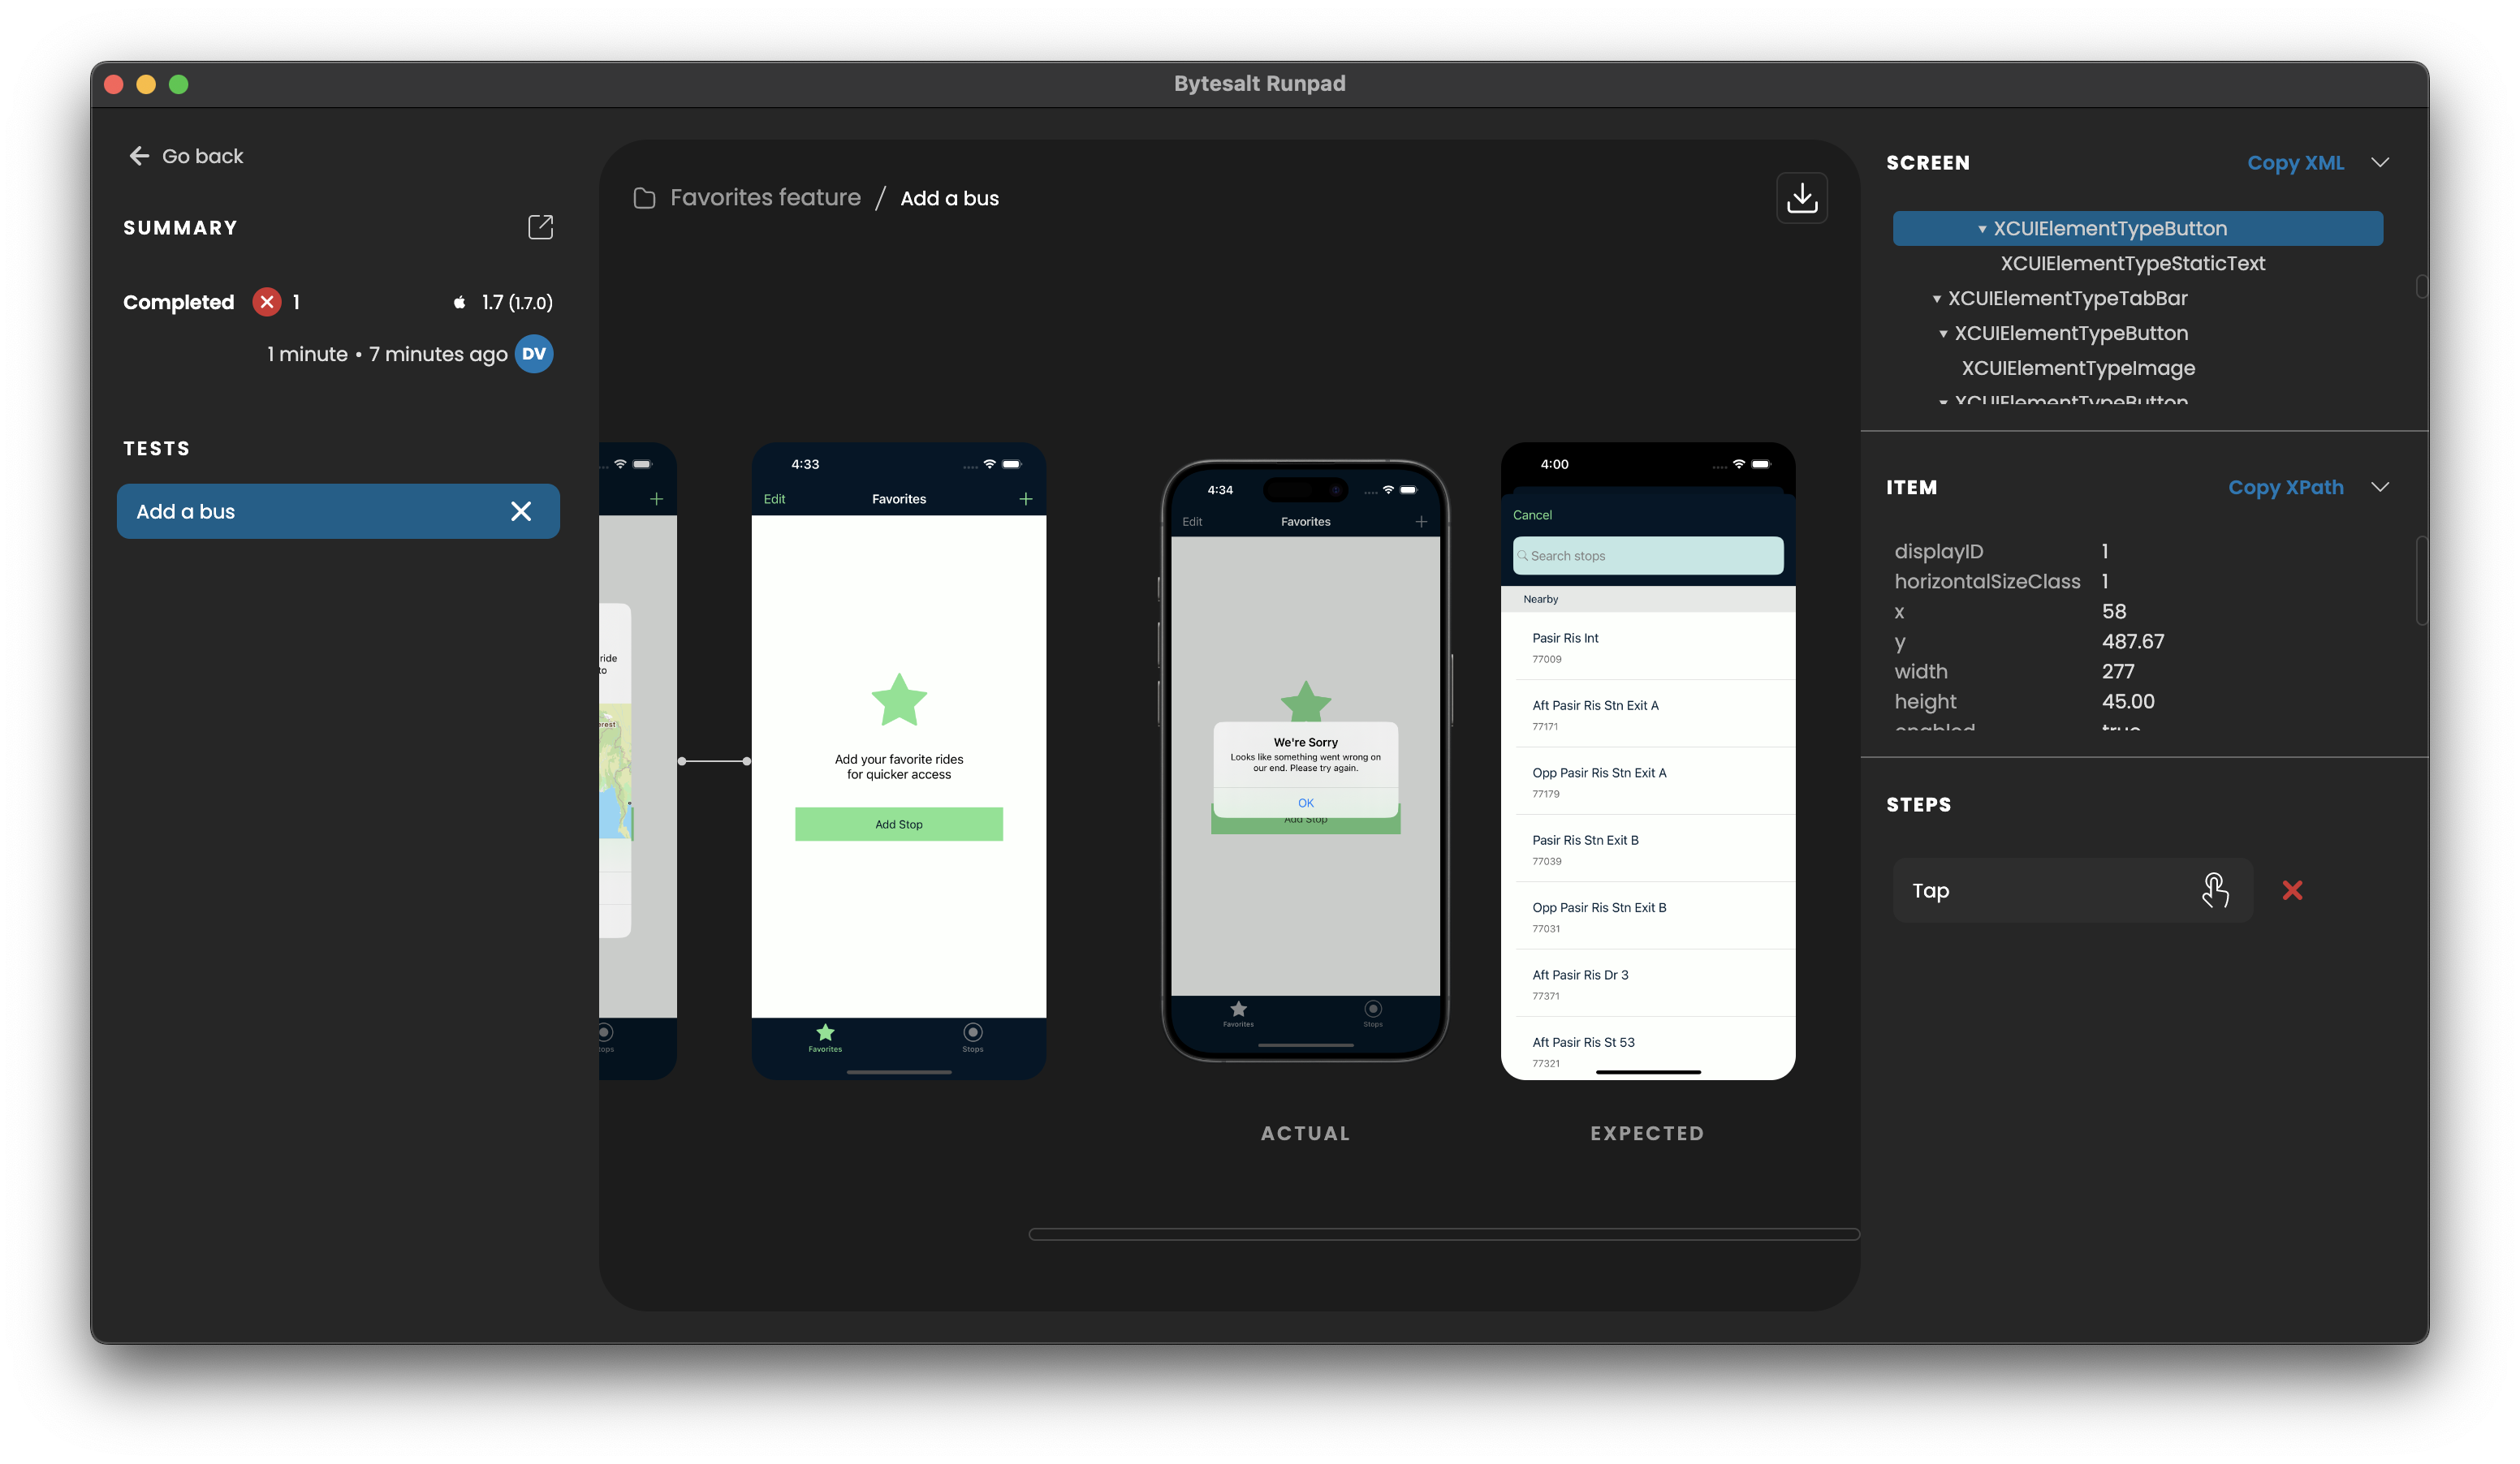
Task: Click the Apple platform icon
Action: click(459, 302)
